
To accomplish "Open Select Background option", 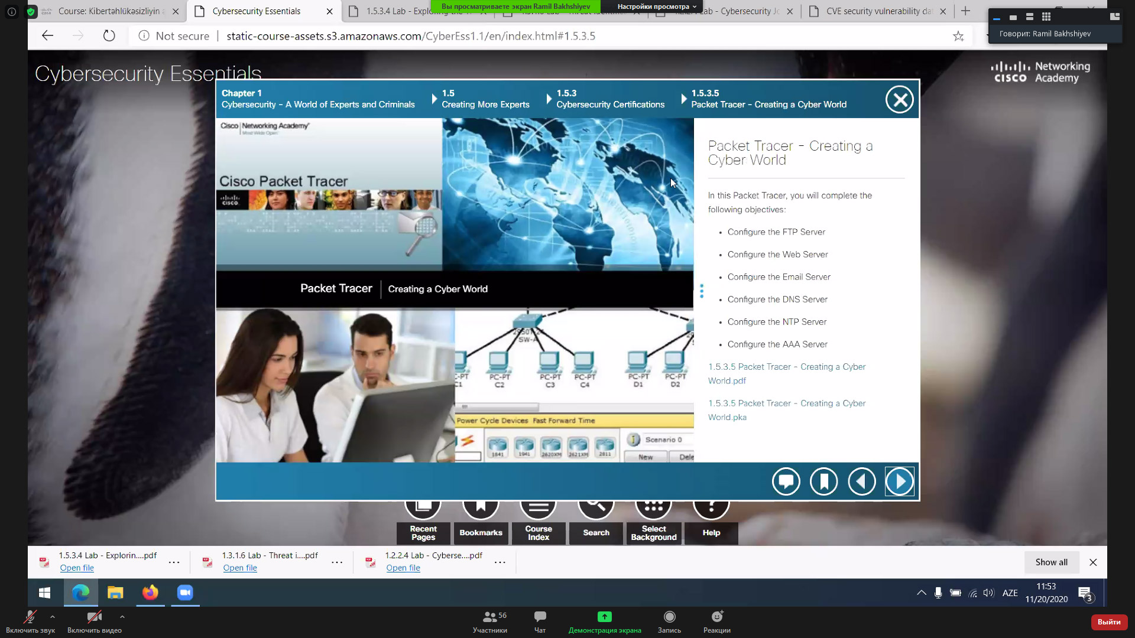I will pos(653,532).
